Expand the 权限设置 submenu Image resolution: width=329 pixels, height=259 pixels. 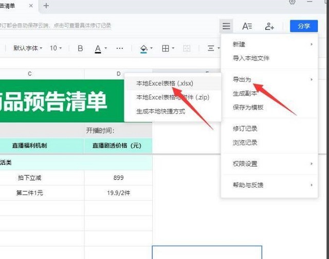(x=269, y=164)
